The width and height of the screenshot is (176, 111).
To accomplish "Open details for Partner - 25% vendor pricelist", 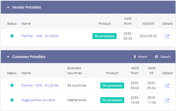I will [167, 36].
